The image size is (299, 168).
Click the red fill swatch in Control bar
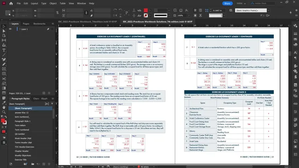coord(146,10)
